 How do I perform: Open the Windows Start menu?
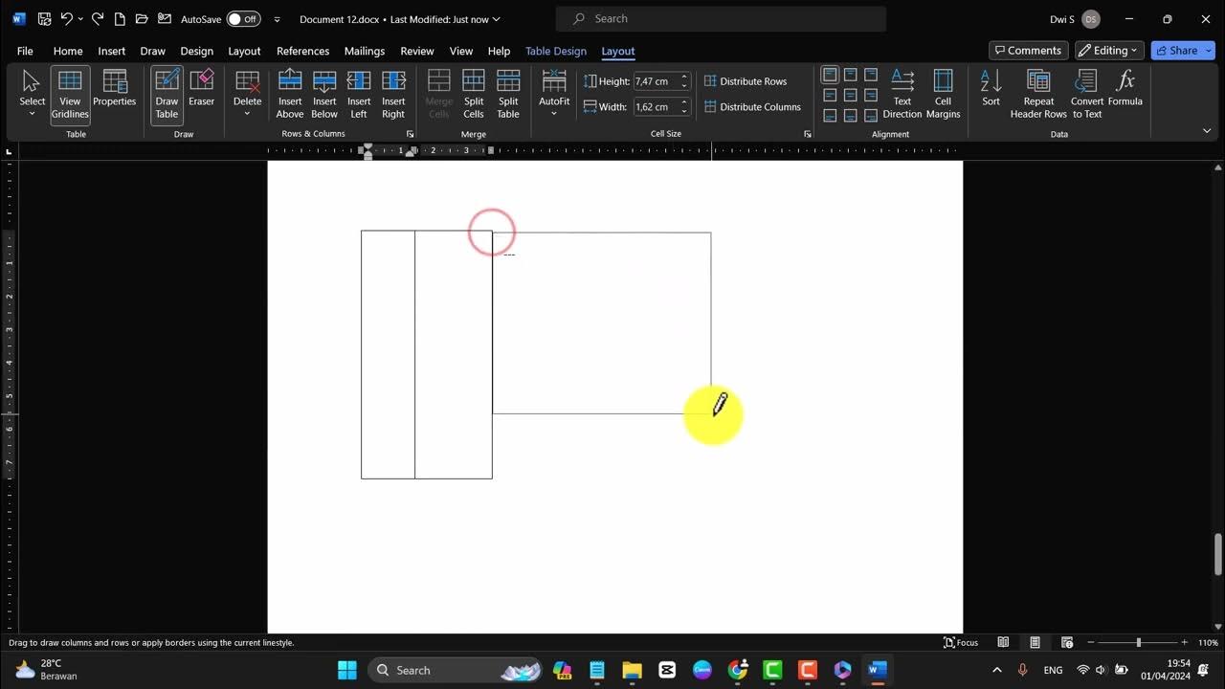346,670
